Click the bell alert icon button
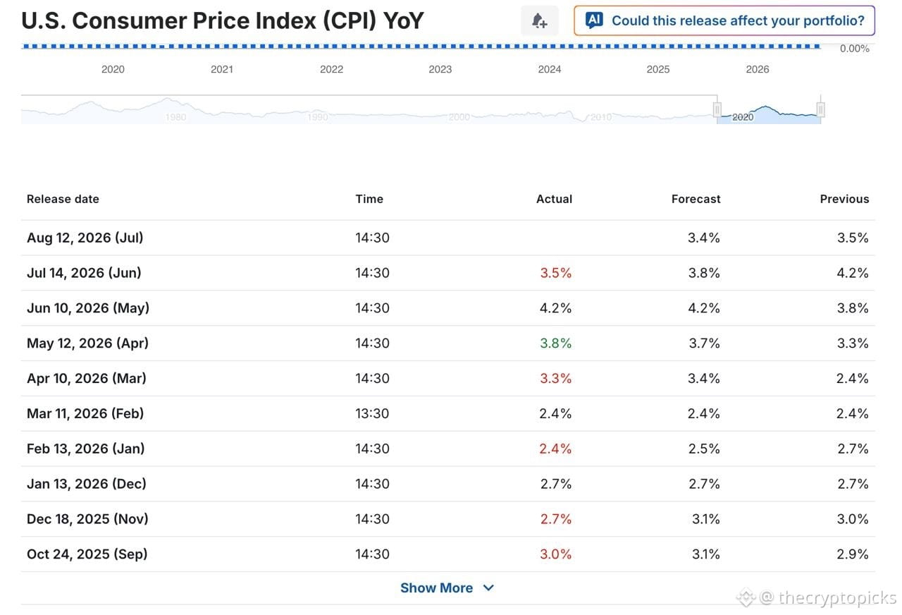902x615 pixels. tap(540, 20)
